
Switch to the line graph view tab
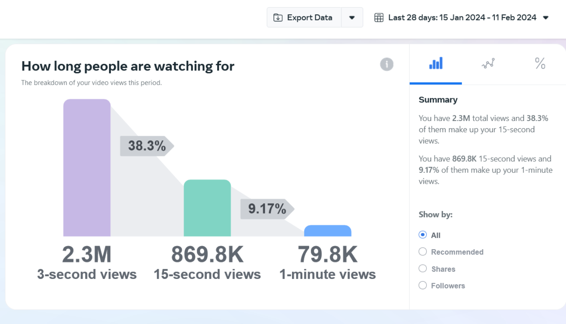pos(488,64)
